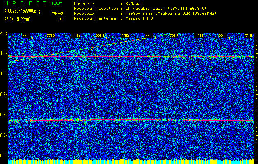Click the 2205 time marker
This screenshot has height=164, width=258.
tap(125, 36)
